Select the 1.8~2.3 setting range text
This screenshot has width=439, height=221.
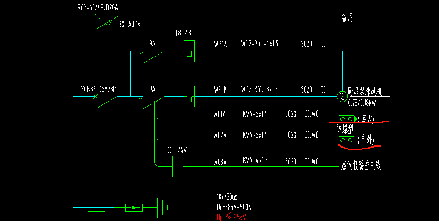pyautogui.click(x=183, y=33)
